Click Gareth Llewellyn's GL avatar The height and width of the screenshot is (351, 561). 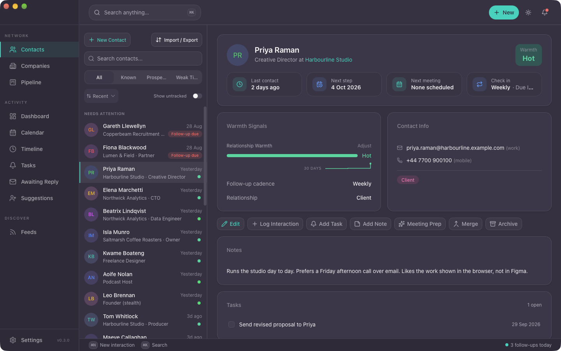click(91, 130)
